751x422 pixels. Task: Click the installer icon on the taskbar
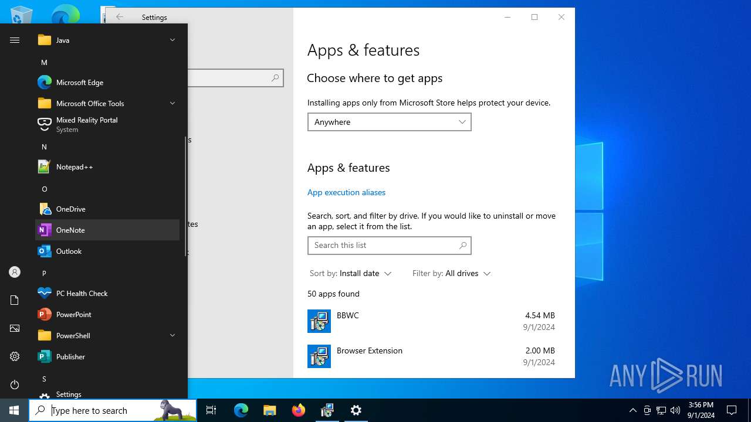pos(327,410)
